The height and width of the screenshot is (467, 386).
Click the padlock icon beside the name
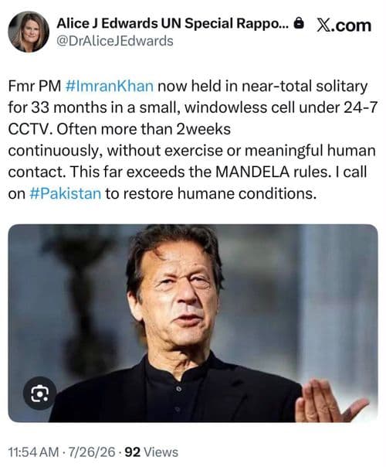tap(299, 23)
